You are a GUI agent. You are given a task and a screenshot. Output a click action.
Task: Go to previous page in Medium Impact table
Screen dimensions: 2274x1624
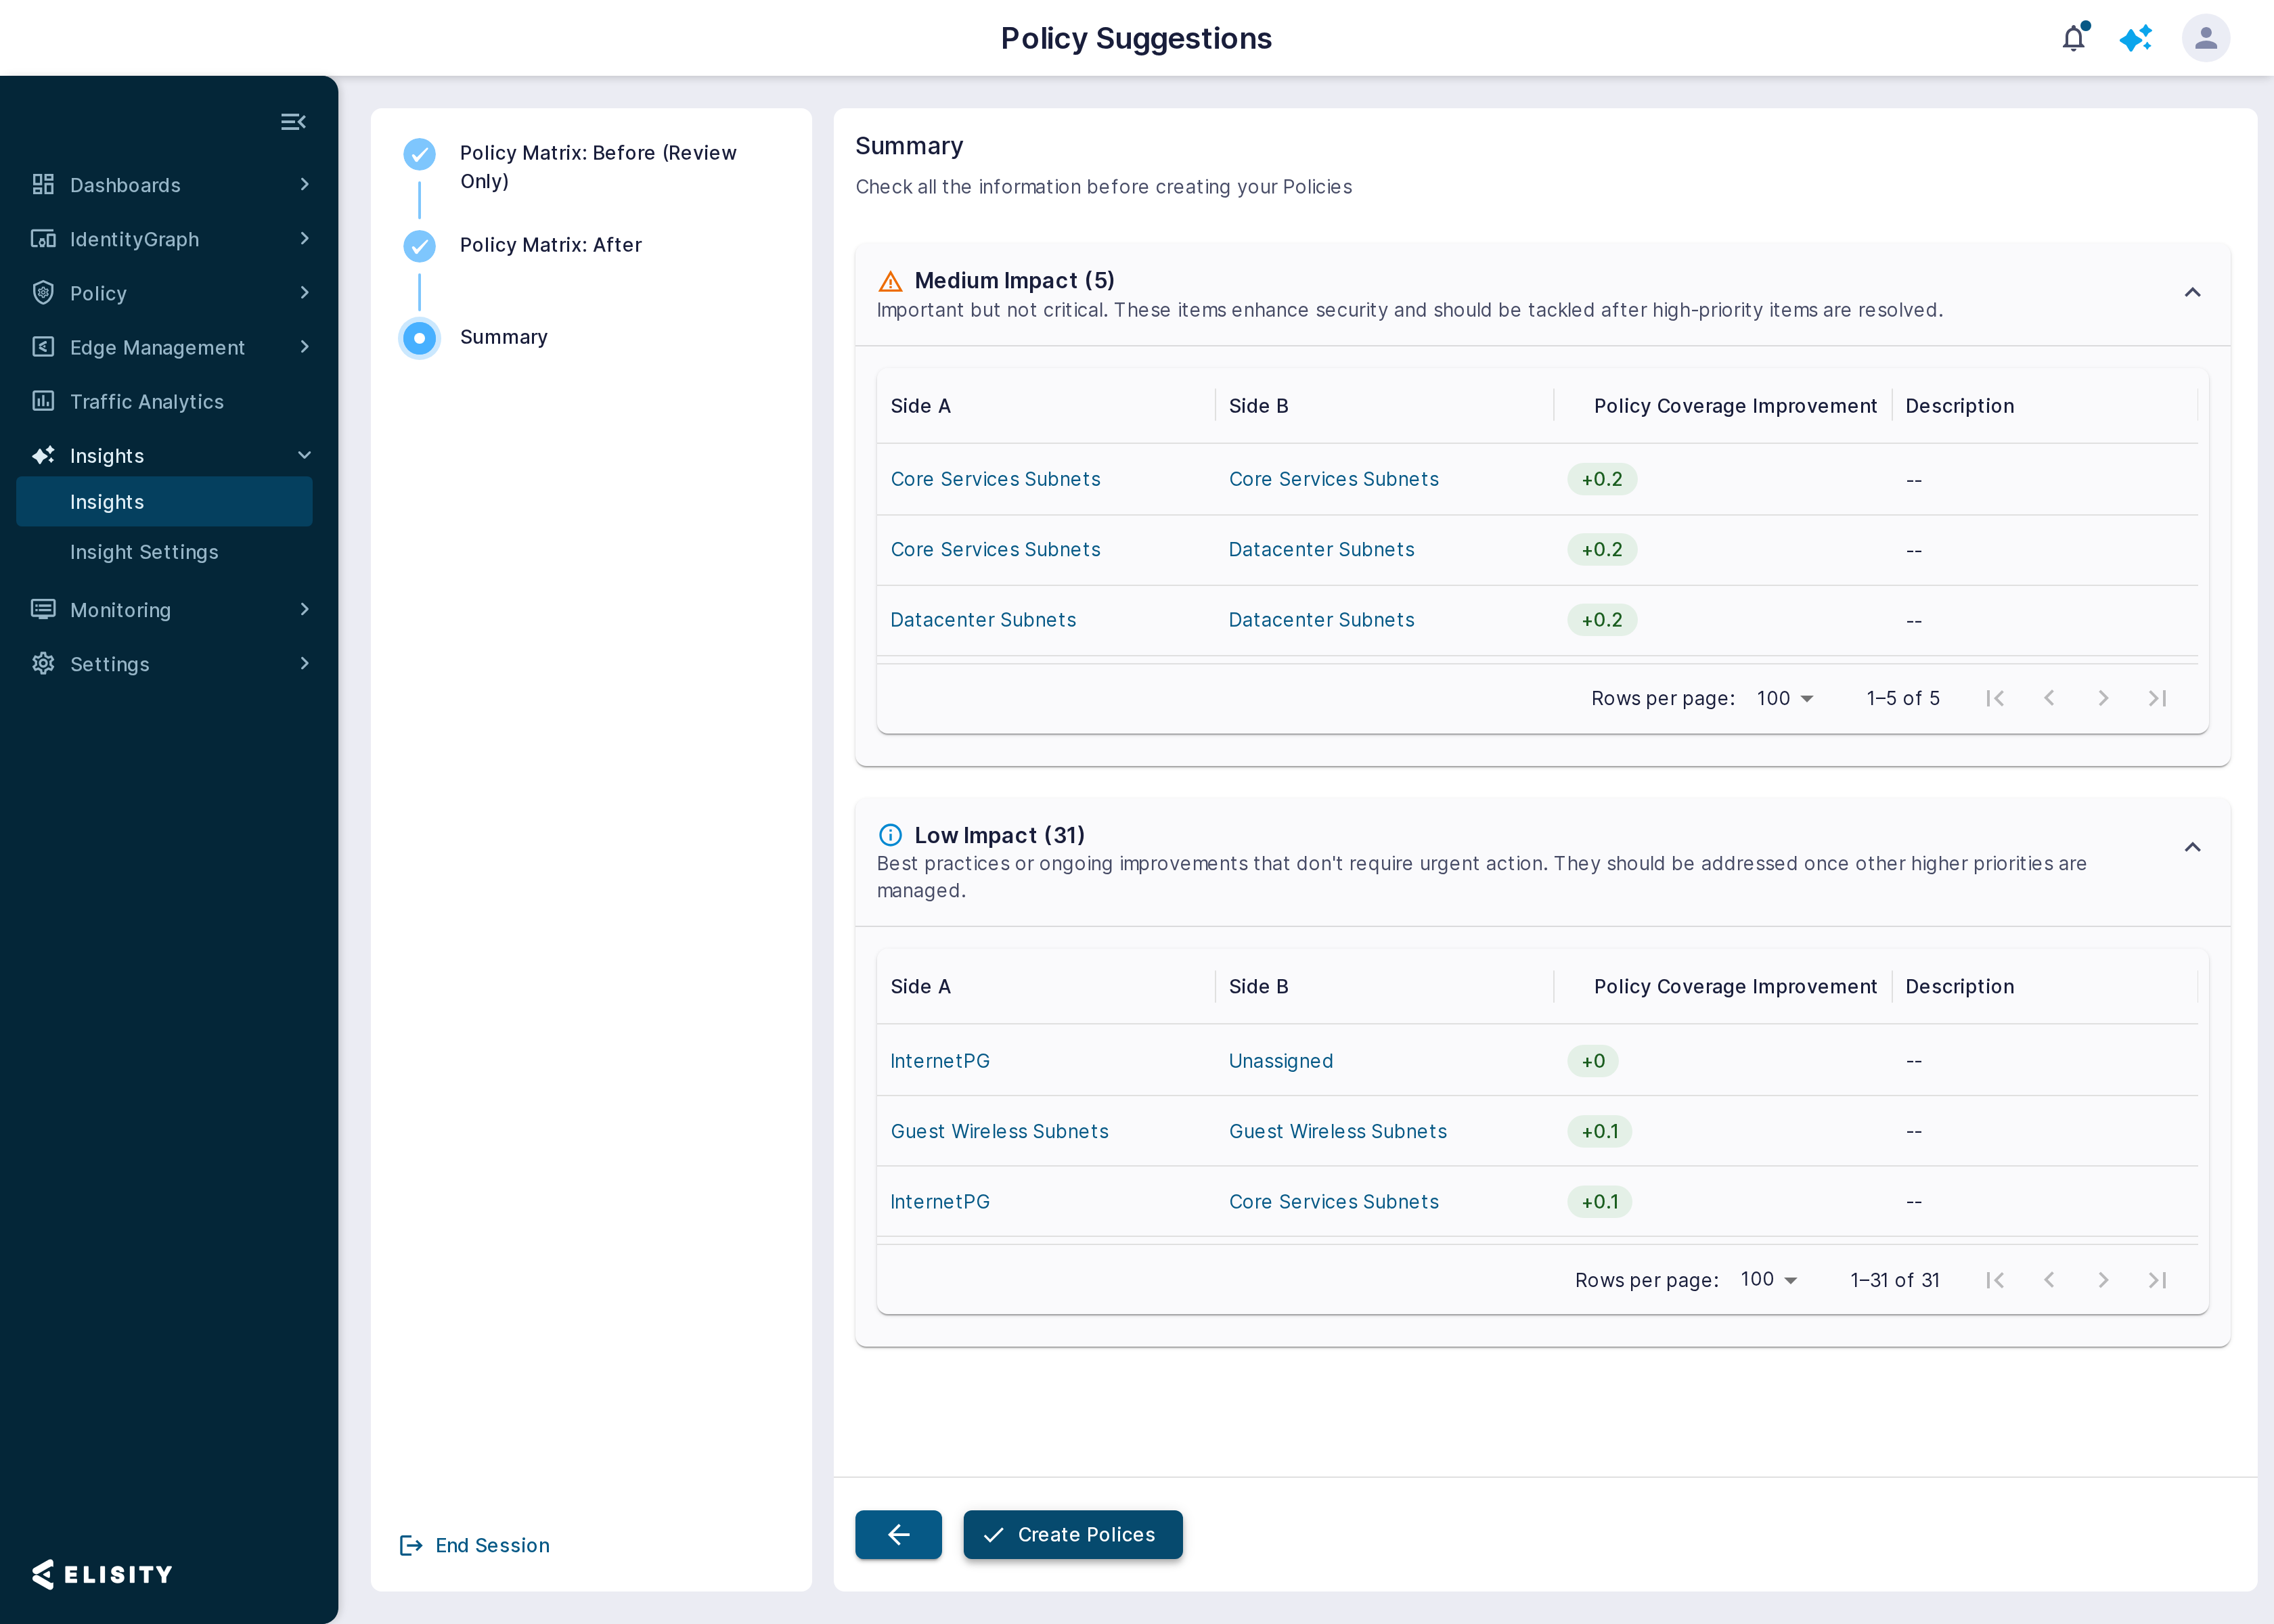click(2049, 698)
